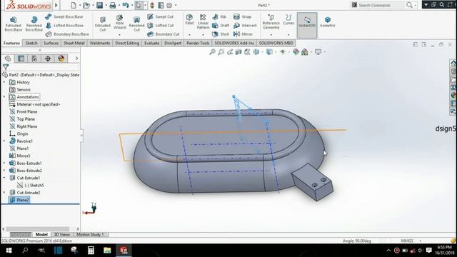Click the Lofted Cut tool
Viewport: 457px width, 257px height.
pyautogui.click(x=160, y=26)
